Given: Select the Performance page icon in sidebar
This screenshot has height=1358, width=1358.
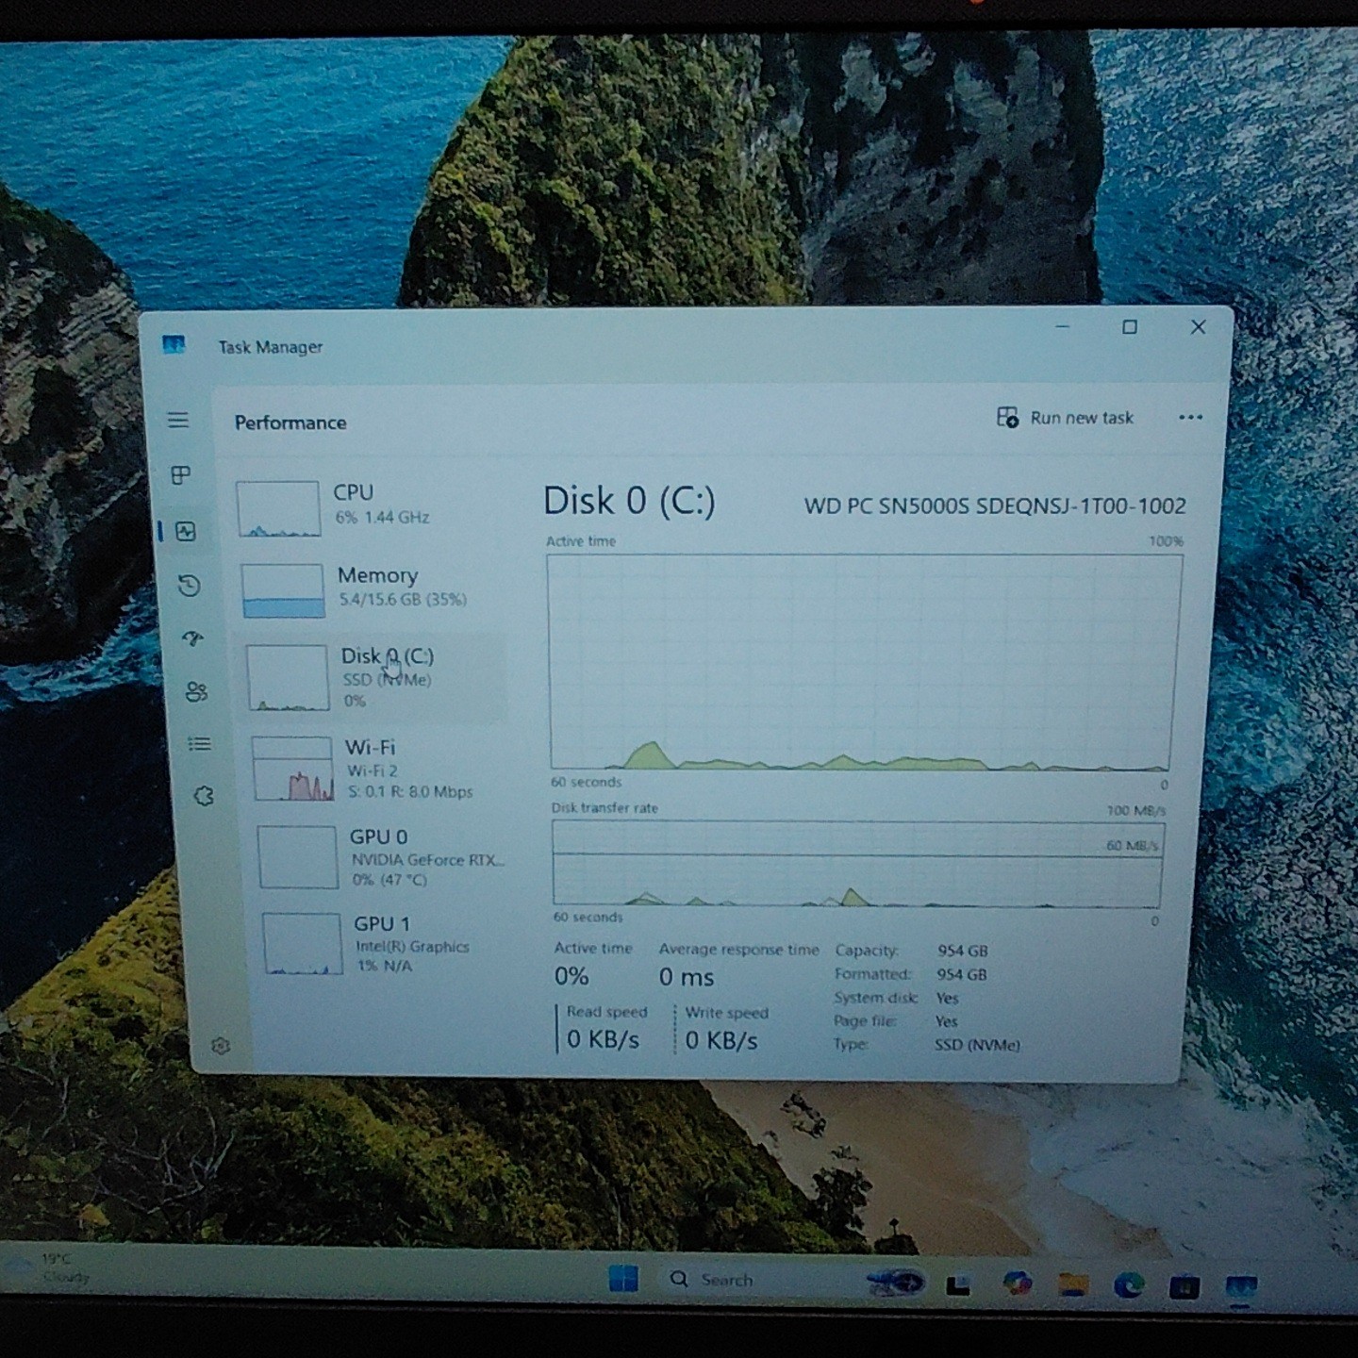Looking at the screenshot, I should [x=186, y=531].
